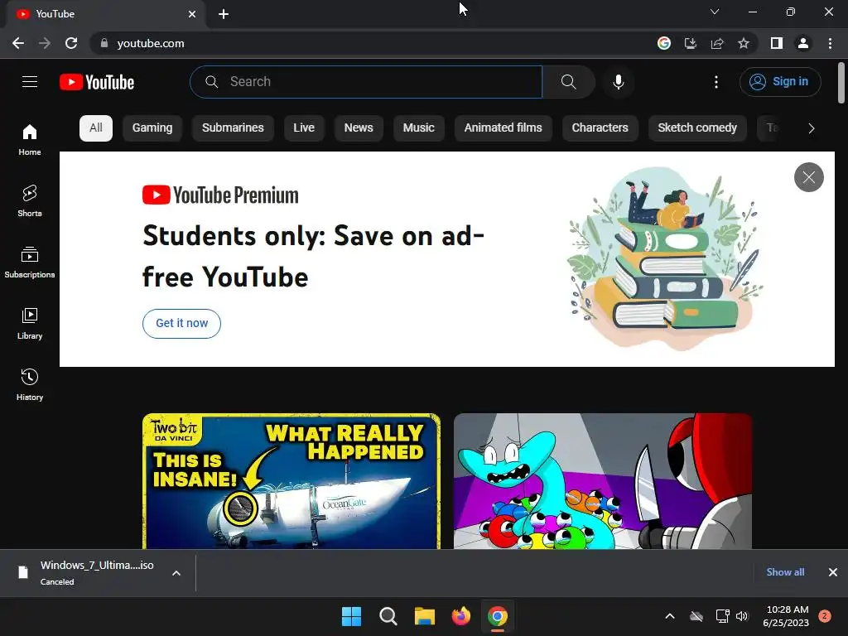The width and height of the screenshot is (848, 636).
Task: Click the browser address bar
Action: click(x=373, y=43)
